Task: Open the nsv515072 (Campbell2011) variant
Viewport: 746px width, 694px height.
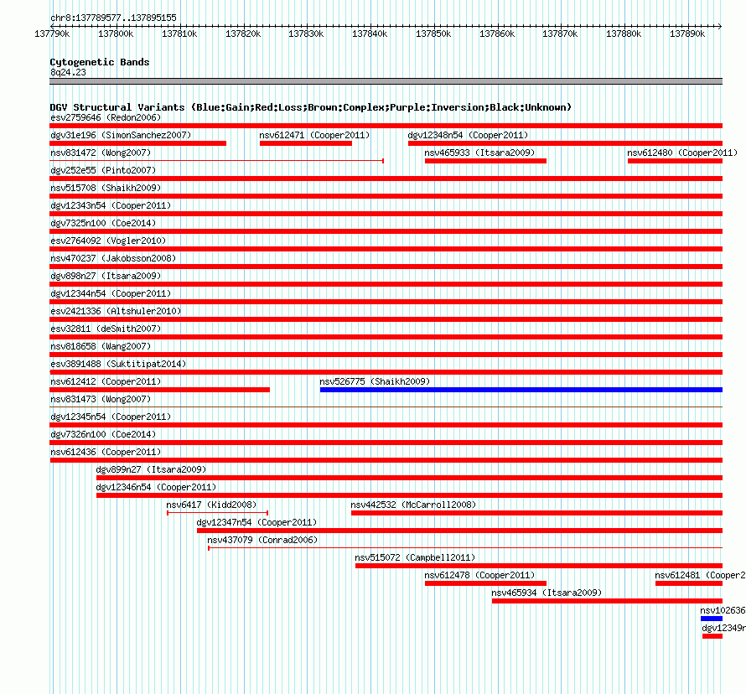Action: pyautogui.click(x=415, y=557)
